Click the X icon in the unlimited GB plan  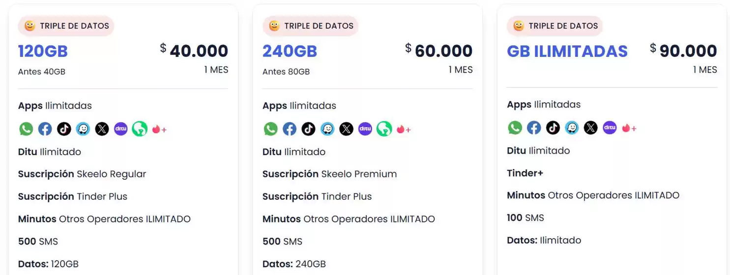[590, 128]
